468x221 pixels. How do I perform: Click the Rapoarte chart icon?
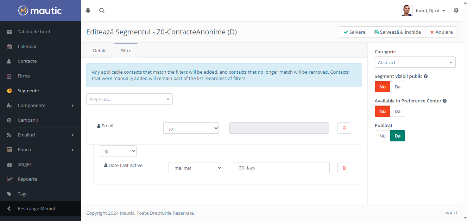click(x=10, y=179)
